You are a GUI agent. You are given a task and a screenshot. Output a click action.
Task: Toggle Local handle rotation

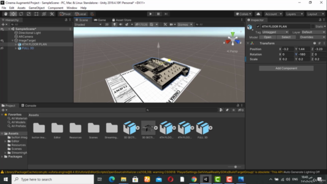81,14
